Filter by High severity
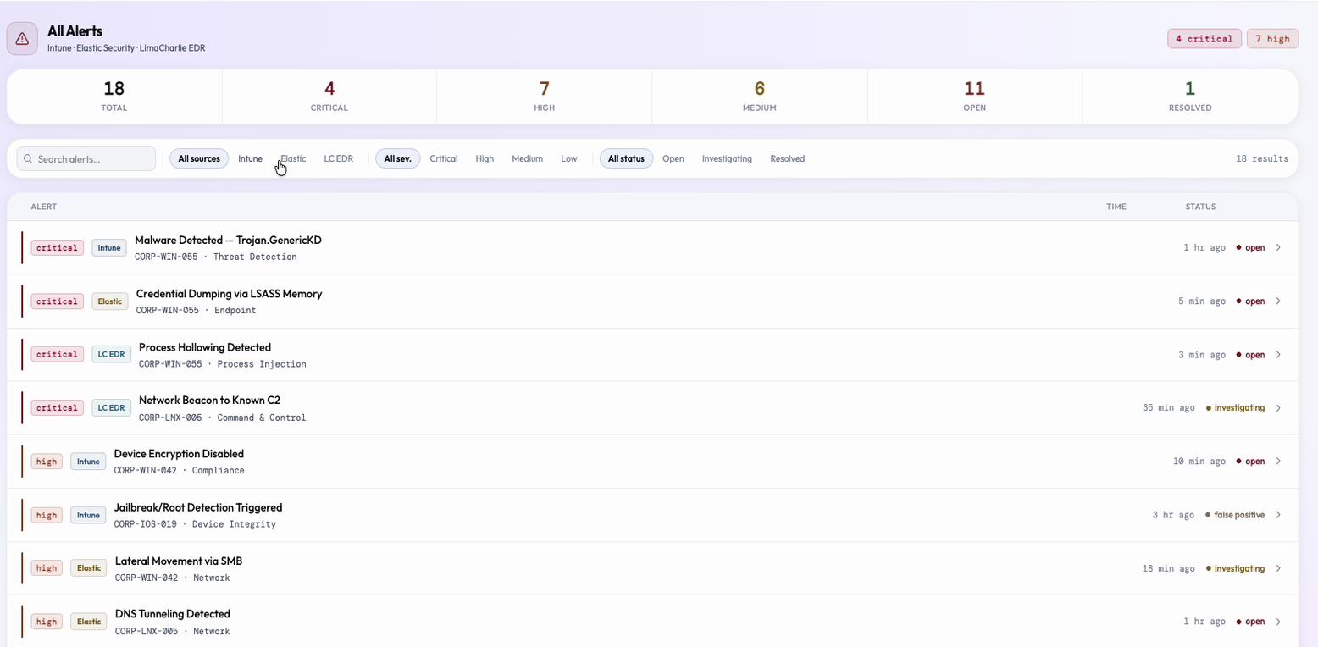 click(x=485, y=158)
